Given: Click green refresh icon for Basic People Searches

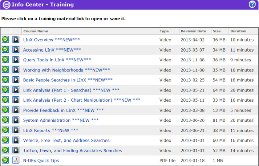Looking at the screenshot, I should tap(5, 80).
